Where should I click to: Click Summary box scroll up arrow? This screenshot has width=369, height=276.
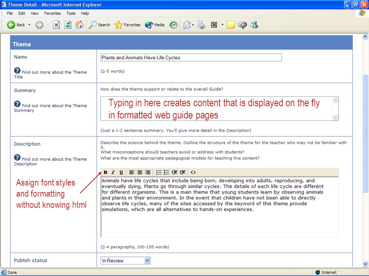coord(335,100)
